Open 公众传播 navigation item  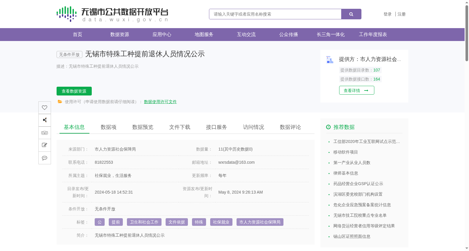288,35
